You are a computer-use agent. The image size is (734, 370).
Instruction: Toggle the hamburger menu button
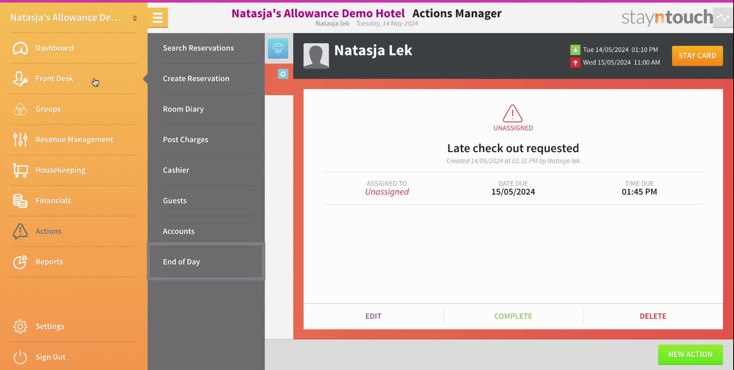(158, 18)
